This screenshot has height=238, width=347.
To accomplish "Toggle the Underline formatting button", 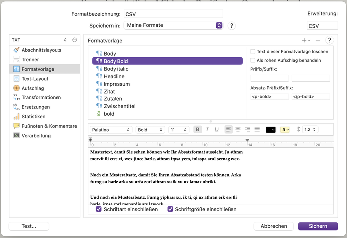I will click(217, 129).
